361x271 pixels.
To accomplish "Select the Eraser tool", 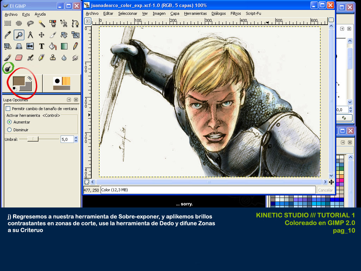I will coord(19,58).
